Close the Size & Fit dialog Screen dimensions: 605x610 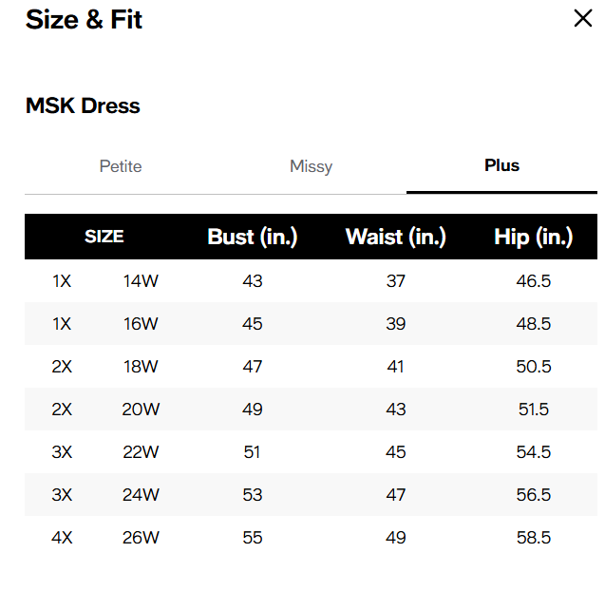point(582,18)
